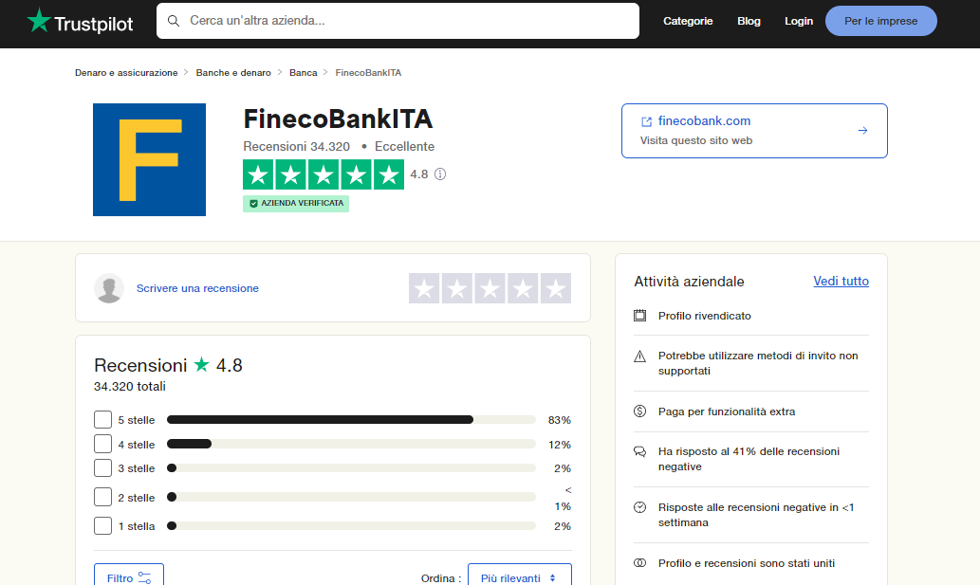Viewport: 980px width, 585px height.
Task: Check the 1 stella filter checkbox
Action: pos(103,525)
